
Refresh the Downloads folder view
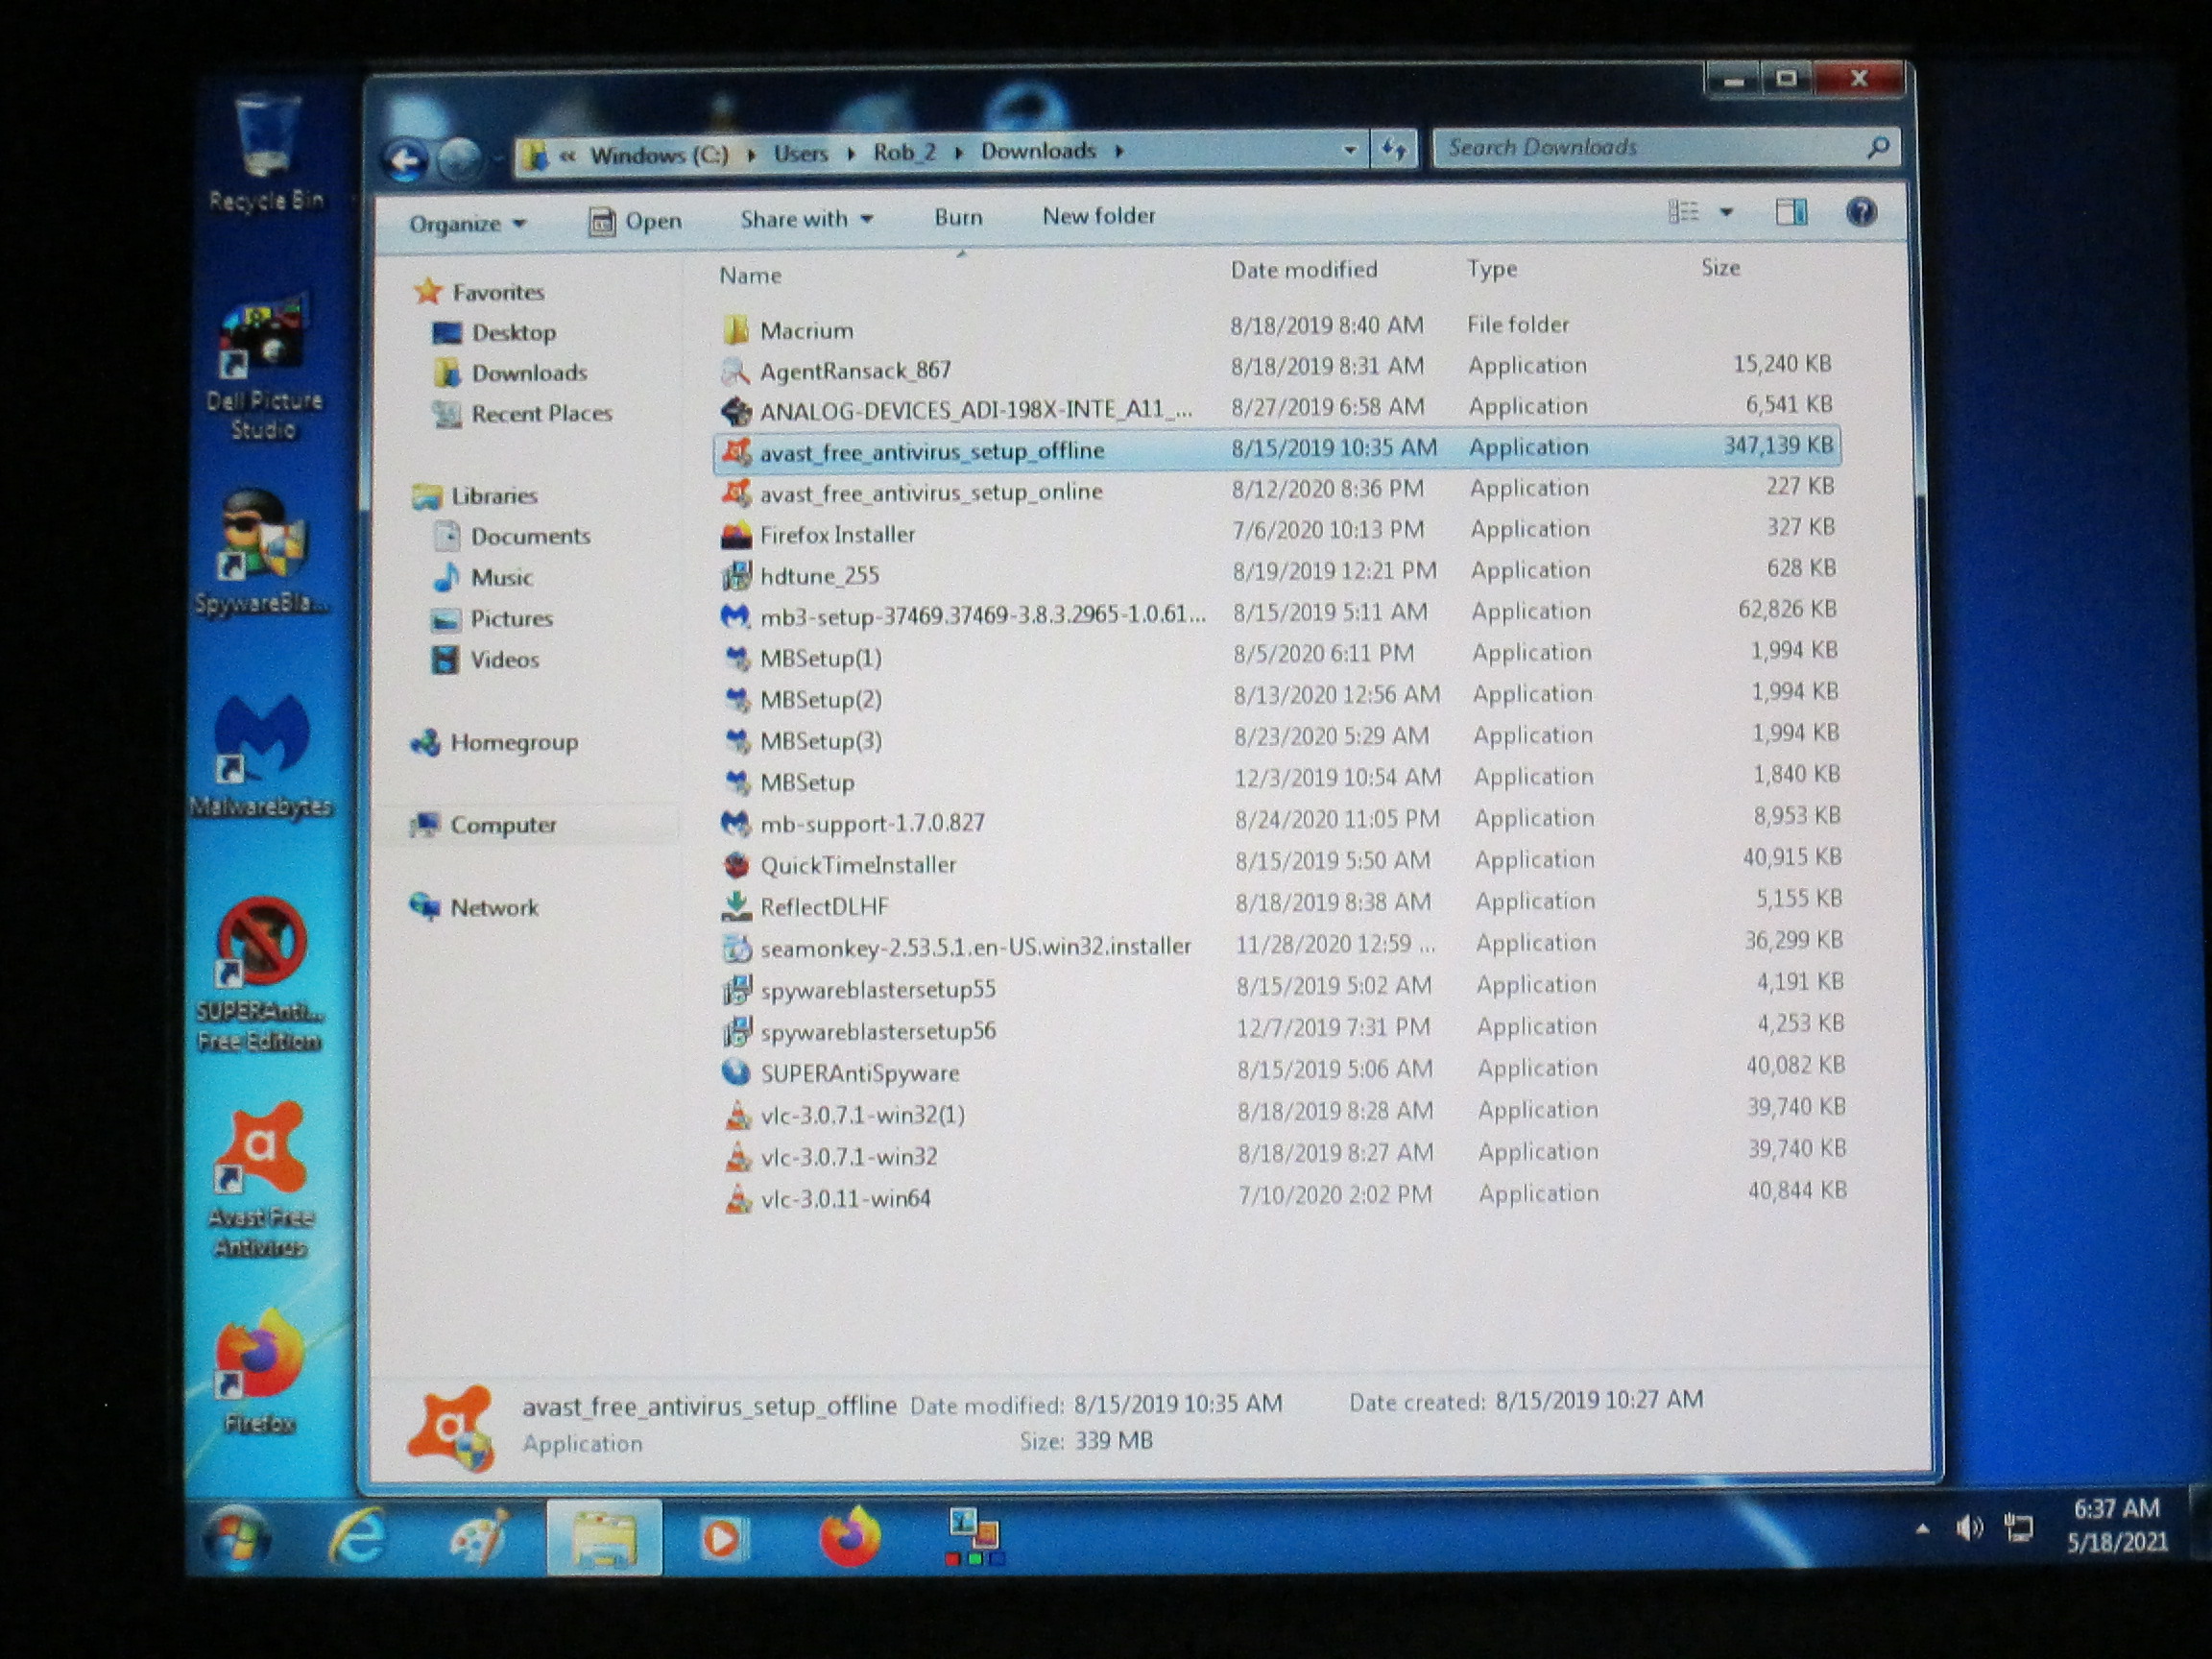tap(1394, 150)
